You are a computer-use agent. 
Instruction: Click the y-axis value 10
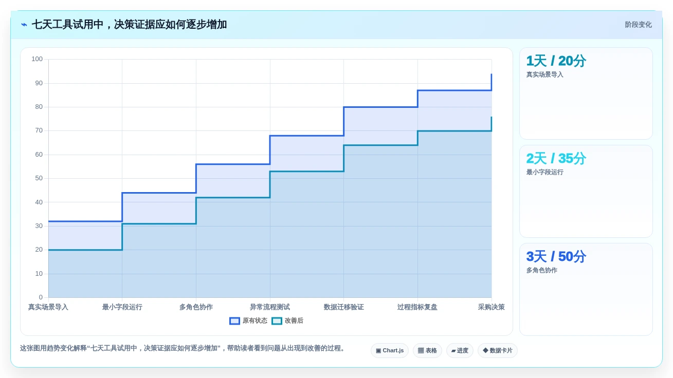pyautogui.click(x=39, y=274)
